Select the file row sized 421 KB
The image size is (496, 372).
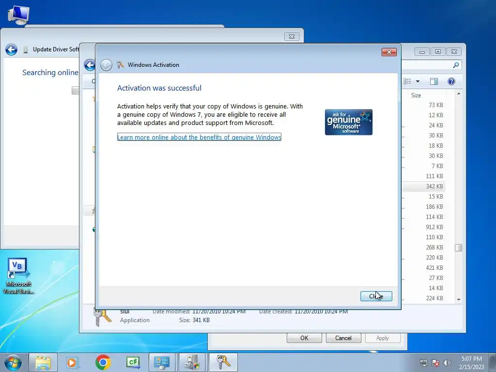(423, 267)
